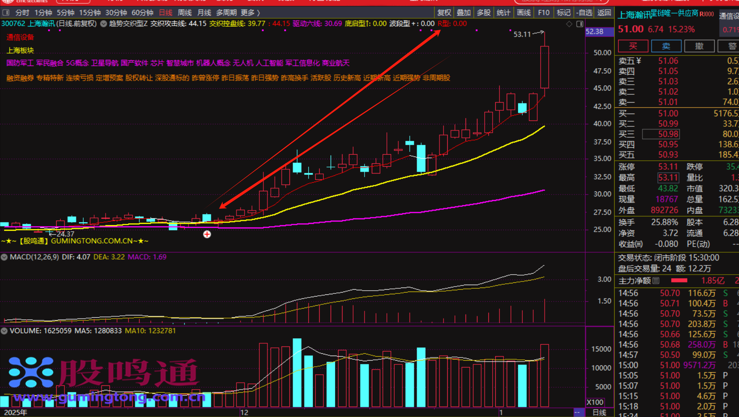Switch to the 周线 weekly chart tab
This screenshot has height=417, width=739.
tap(184, 12)
